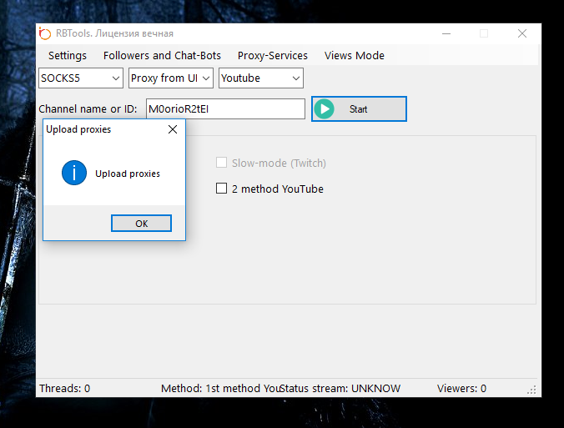Open the Views Mode menu
Viewport: 564px width, 428px height.
(x=355, y=56)
